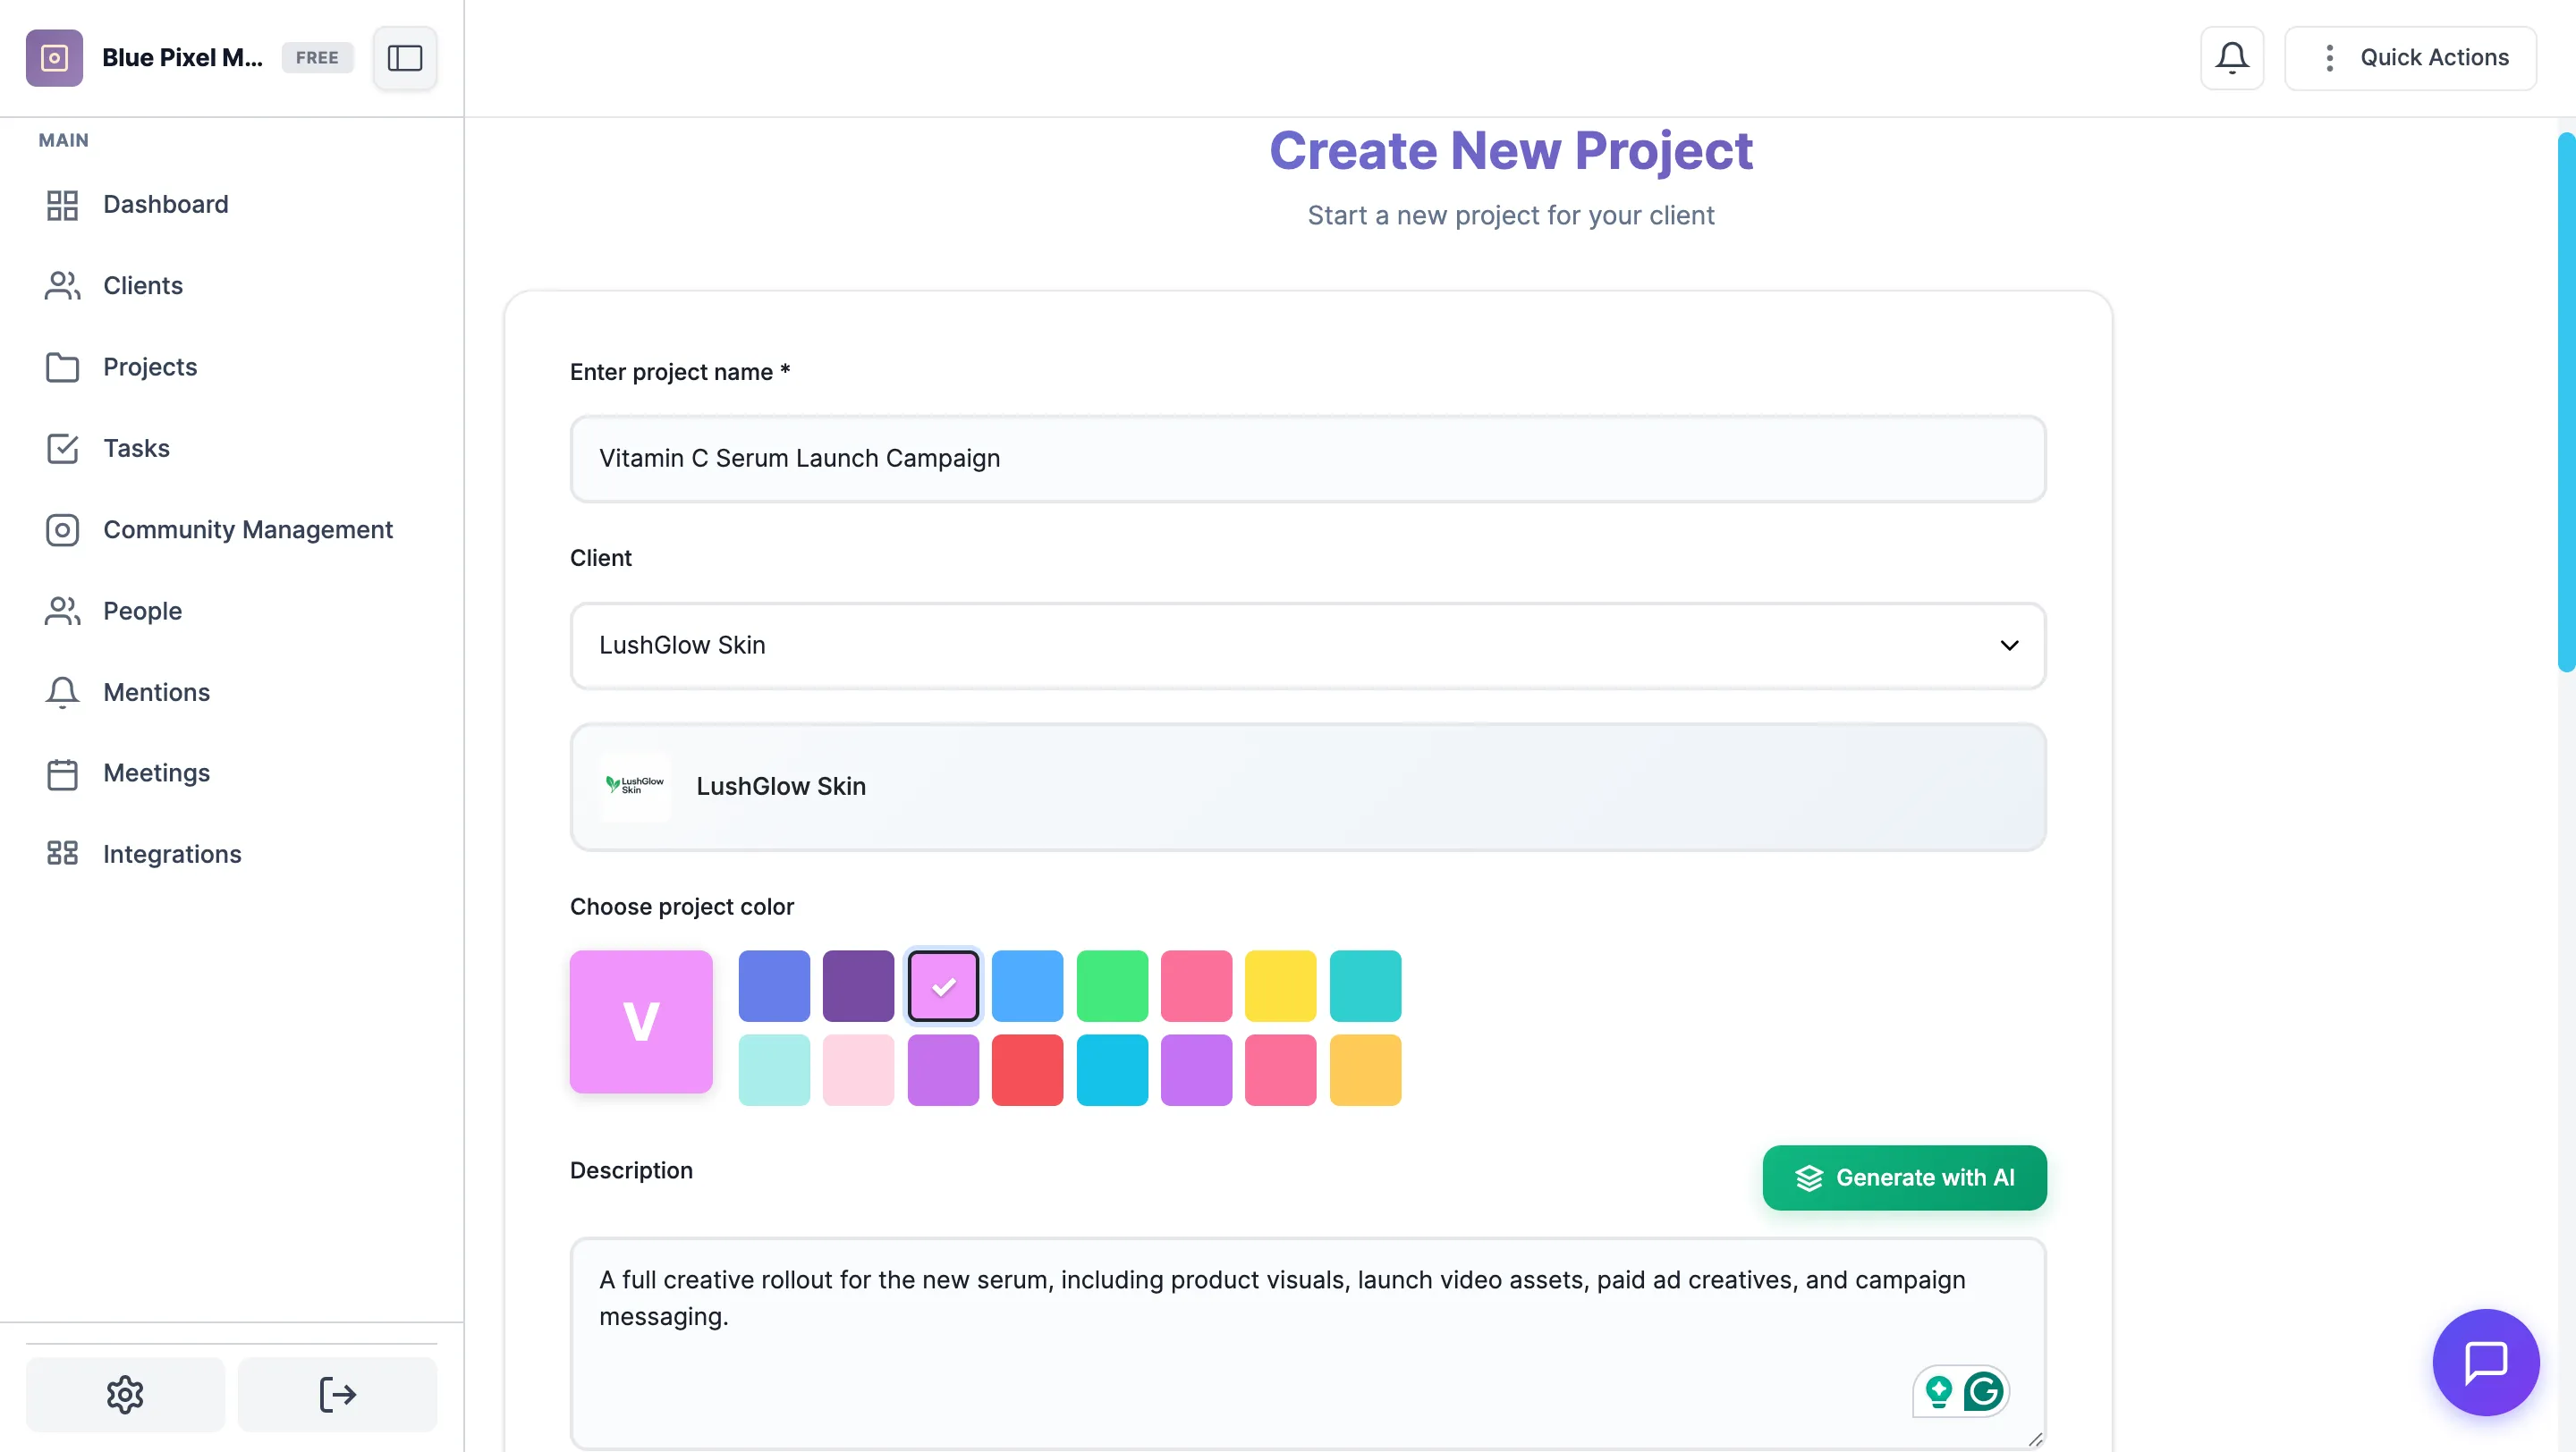Click the Grammarly icon in description
Viewport: 2576px width, 1452px height.
[1982, 1390]
